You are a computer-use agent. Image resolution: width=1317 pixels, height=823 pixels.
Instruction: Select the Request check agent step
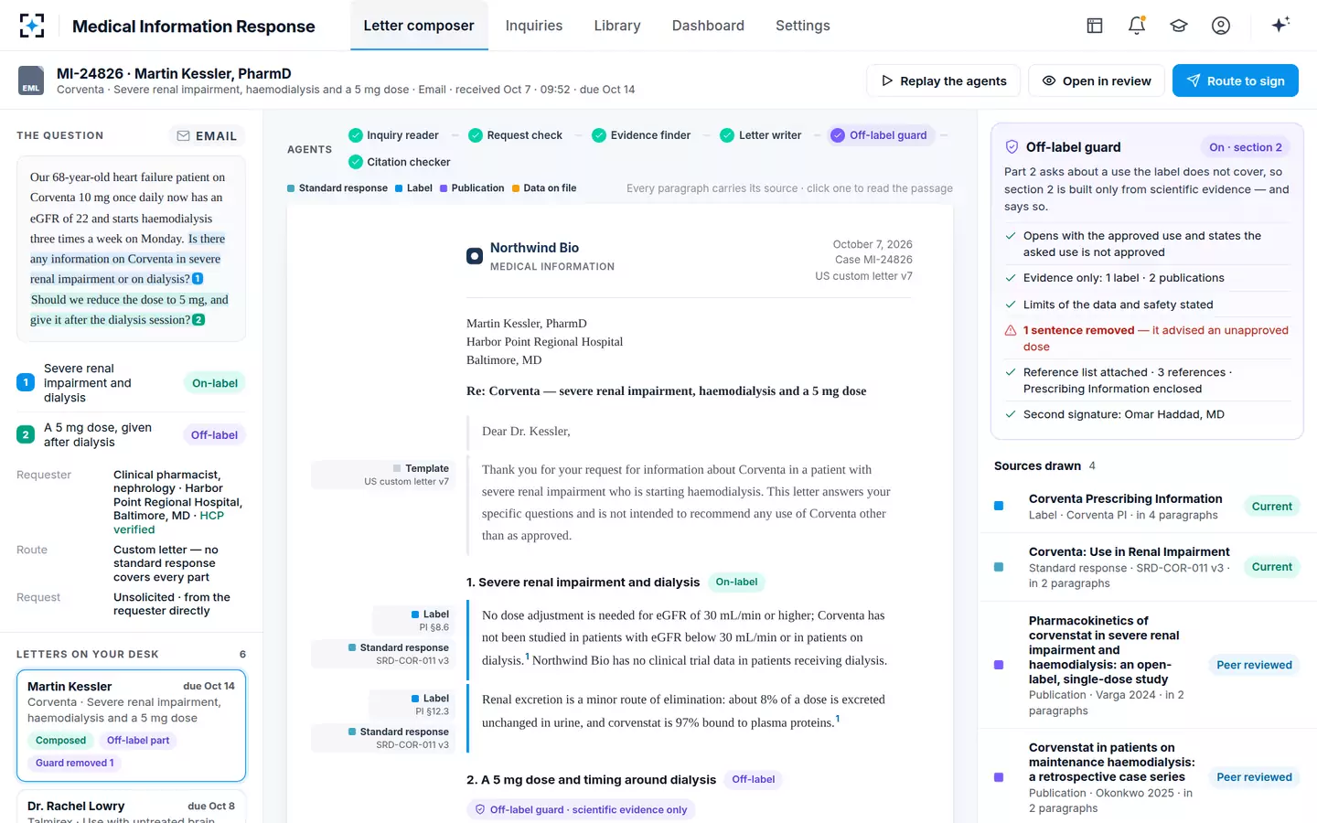515,135
